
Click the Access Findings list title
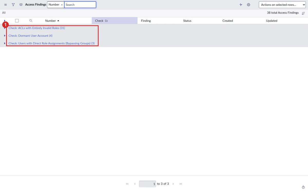point(36,5)
